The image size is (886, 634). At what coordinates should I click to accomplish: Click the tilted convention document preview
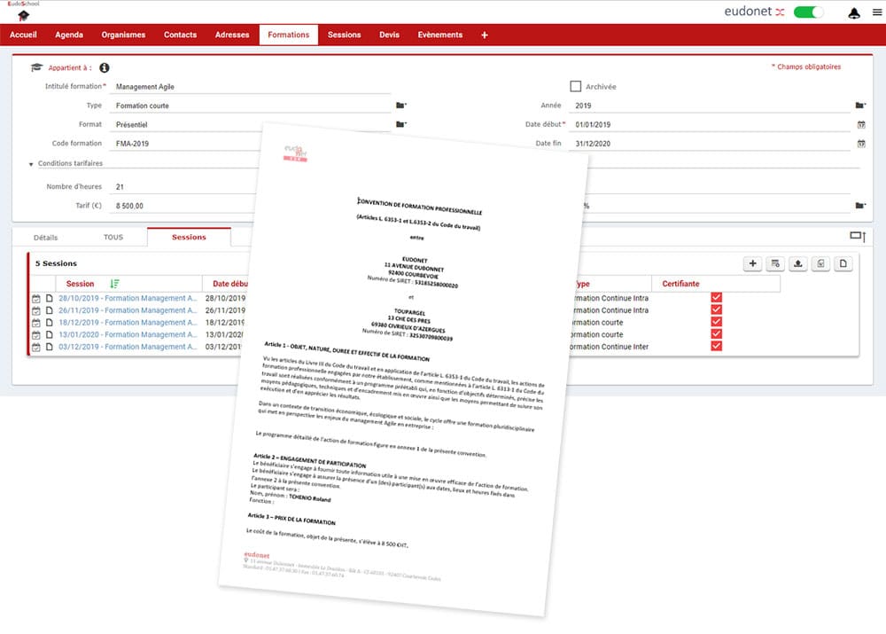click(x=403, y=371)
